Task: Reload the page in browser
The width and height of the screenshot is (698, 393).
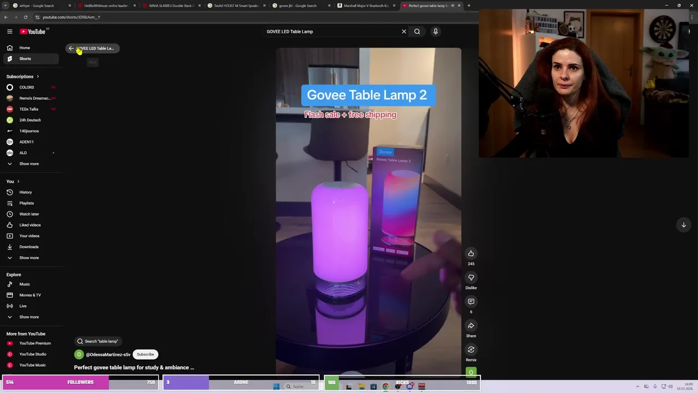Action: (25, 17)
